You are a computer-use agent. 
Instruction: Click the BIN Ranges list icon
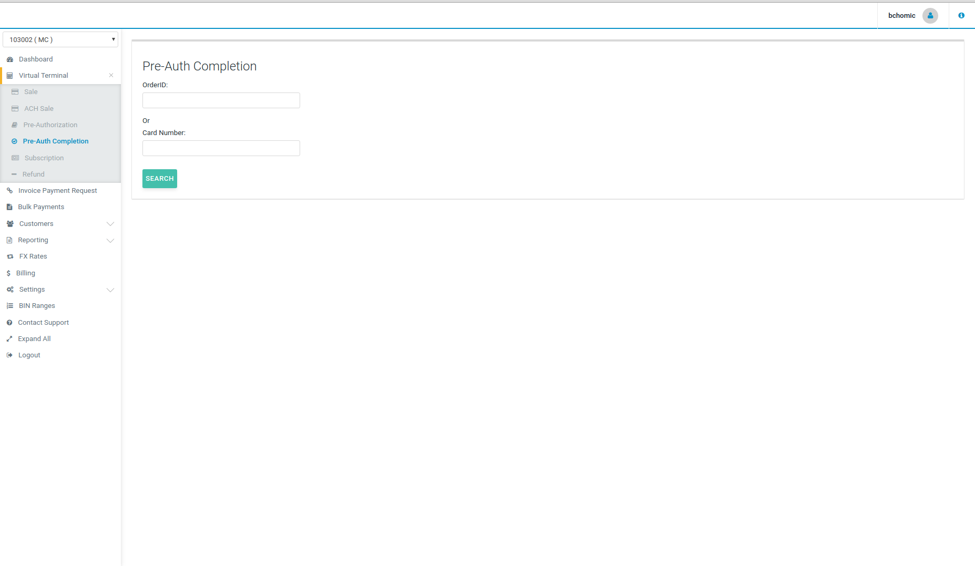(10, 306)
